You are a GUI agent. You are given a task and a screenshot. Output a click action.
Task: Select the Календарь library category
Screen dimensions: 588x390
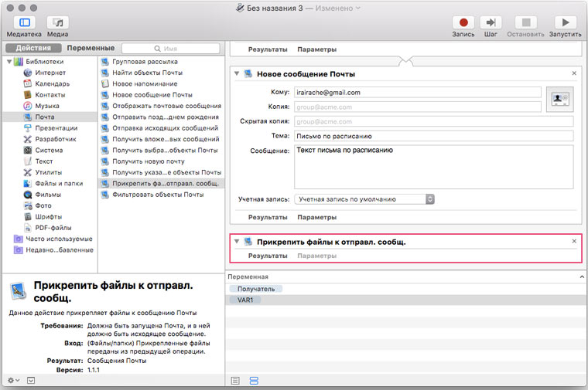pyautogui.click(x=52, y=84)
